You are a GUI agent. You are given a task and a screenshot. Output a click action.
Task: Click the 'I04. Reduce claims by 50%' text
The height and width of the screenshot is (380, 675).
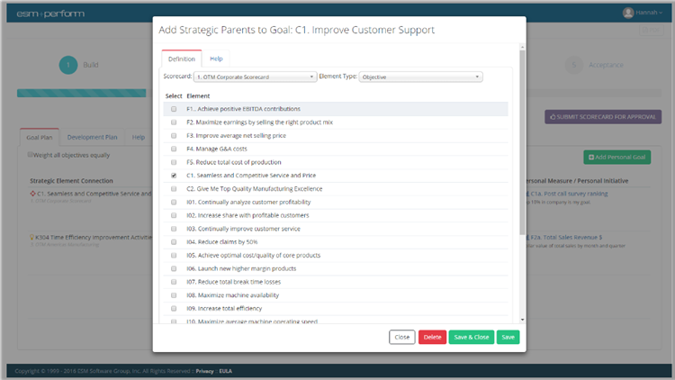tap(221, 242)
